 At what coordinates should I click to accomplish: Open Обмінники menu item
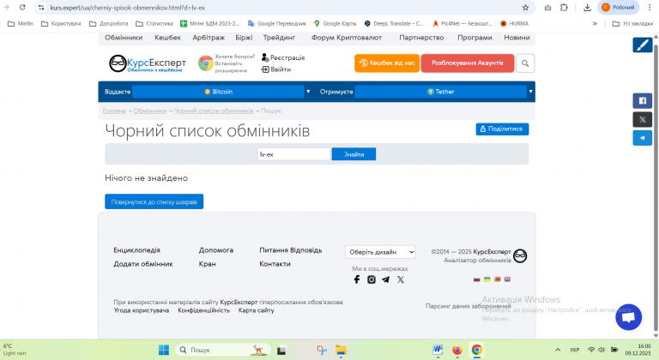124,38
